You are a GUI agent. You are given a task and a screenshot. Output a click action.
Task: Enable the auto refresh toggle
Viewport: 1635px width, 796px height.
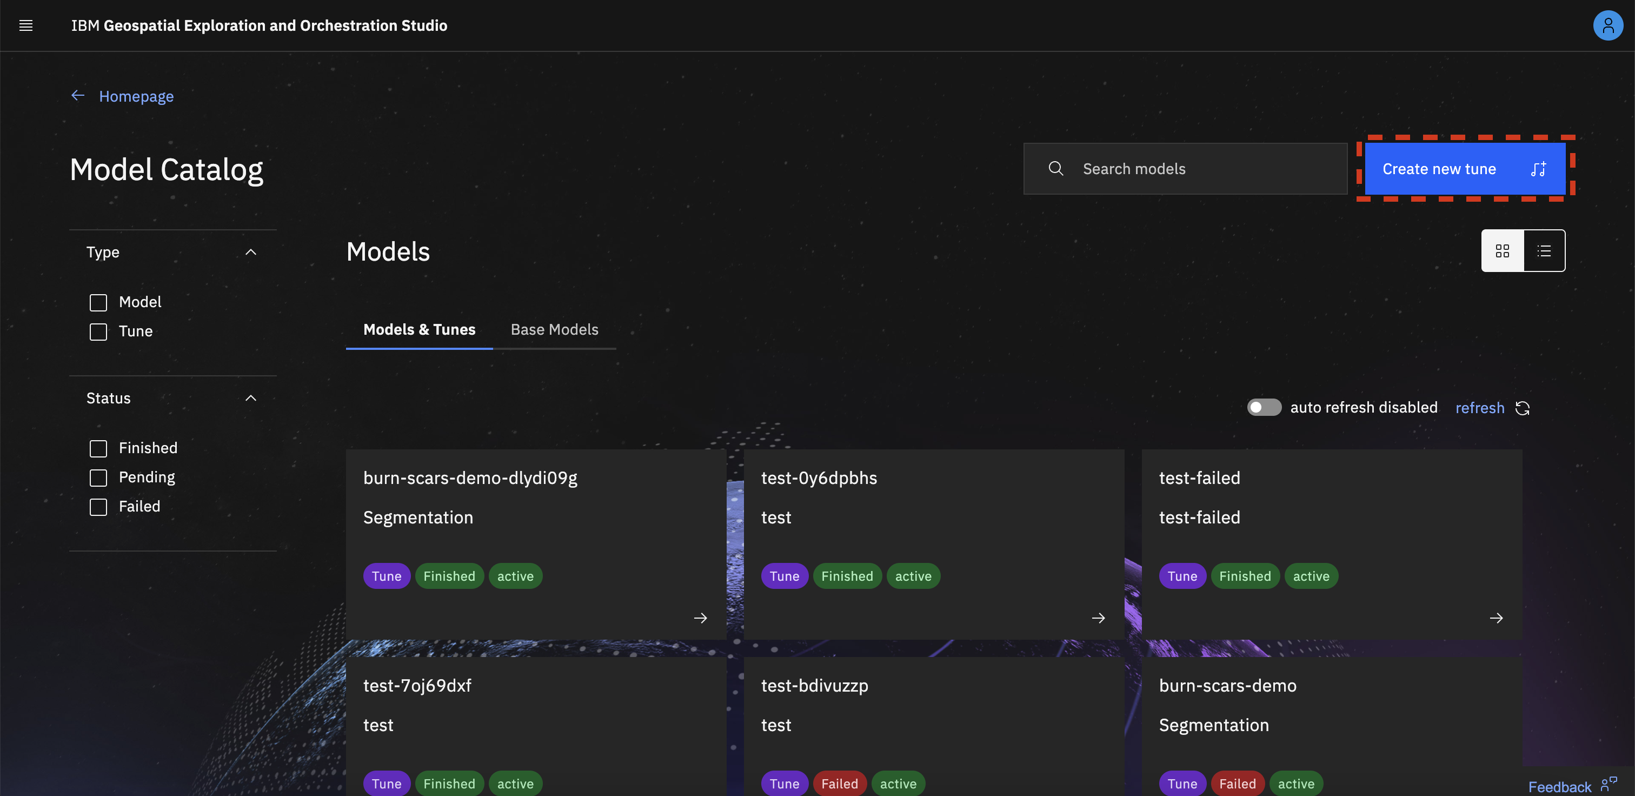point(1264,408)
